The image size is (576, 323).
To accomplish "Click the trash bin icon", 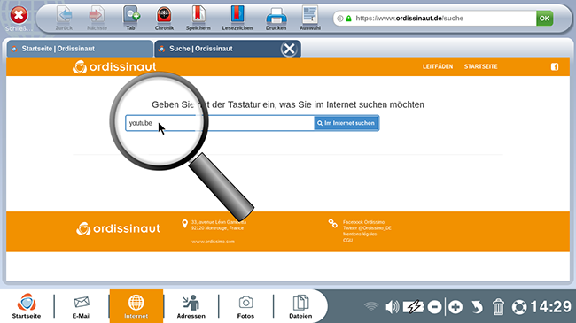I will click(x=498, y=306).
